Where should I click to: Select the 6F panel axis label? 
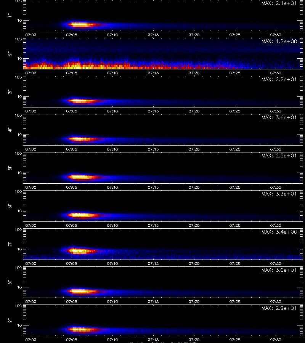click(10, 206)
